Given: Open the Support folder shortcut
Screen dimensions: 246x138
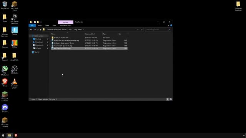Looking at the screenshot, I should 5,57.
